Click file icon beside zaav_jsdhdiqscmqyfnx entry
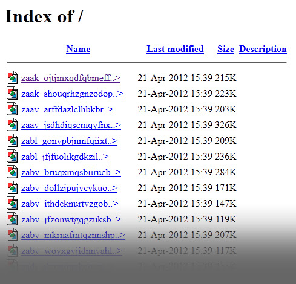The image size is (296, 284). point(12,124)
